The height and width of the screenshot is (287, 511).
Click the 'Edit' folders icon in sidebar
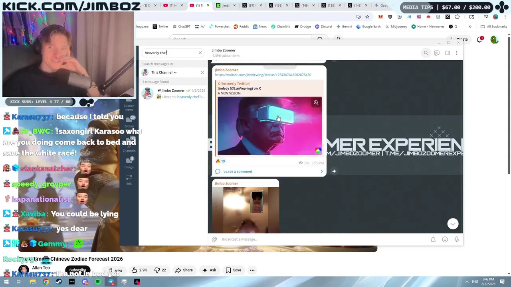click(x=129, y=179)
